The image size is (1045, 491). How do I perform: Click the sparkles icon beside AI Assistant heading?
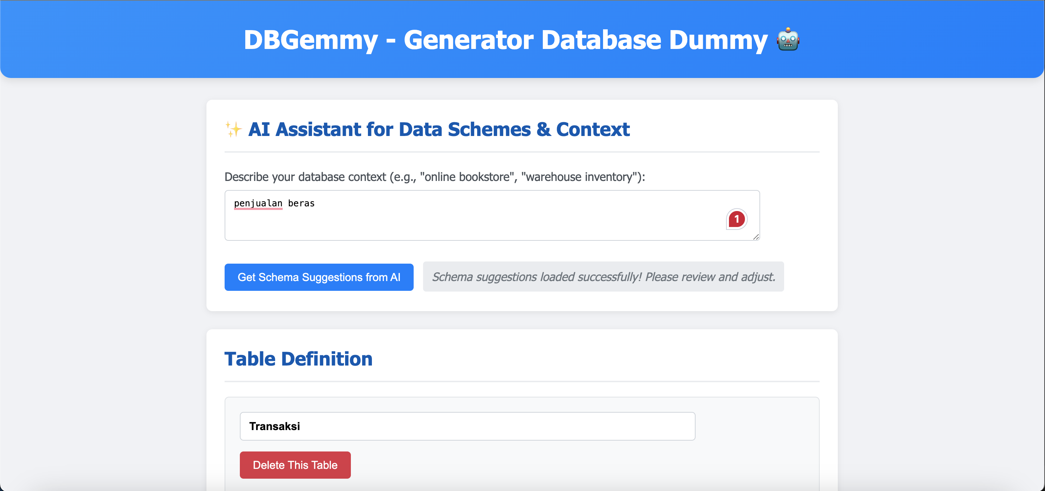tap(234, 129)
